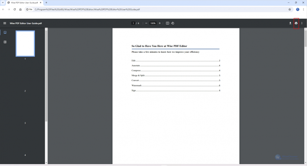Show document outline view in sidebar
Image resolution: width=307 pixels, height=166 pixels.
tap(5, 42)
